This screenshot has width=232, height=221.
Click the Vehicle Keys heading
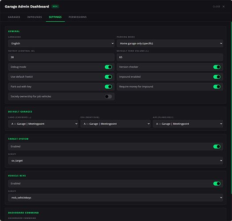click(17, 176)
